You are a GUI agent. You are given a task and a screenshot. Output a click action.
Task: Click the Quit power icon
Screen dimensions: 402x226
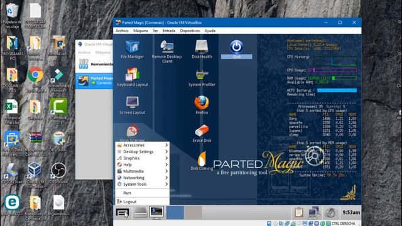click(236, 47)
